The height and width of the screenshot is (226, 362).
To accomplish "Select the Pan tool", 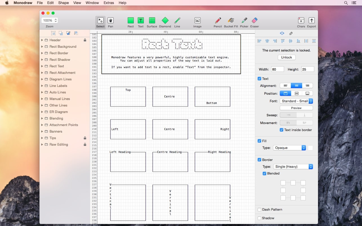I will pyautogui.click(x=110, y=21).
